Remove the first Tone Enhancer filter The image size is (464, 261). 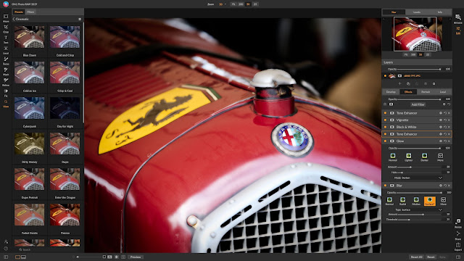point(449,113)
